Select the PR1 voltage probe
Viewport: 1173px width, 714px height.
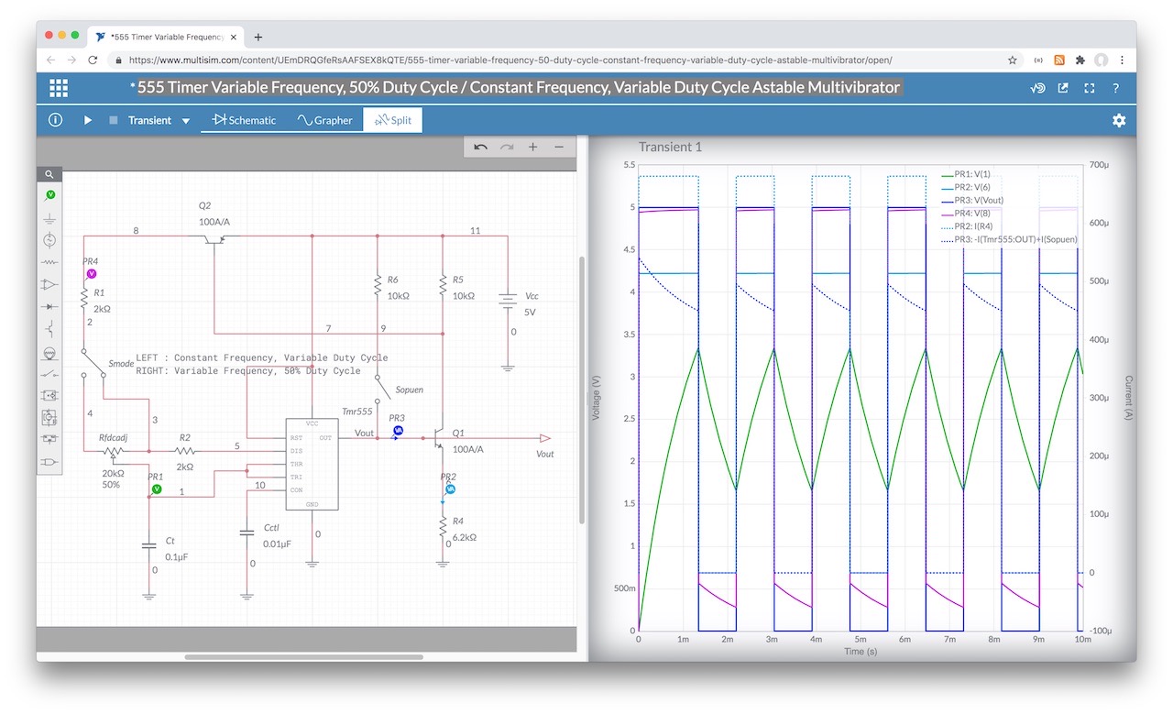point(156,489)
